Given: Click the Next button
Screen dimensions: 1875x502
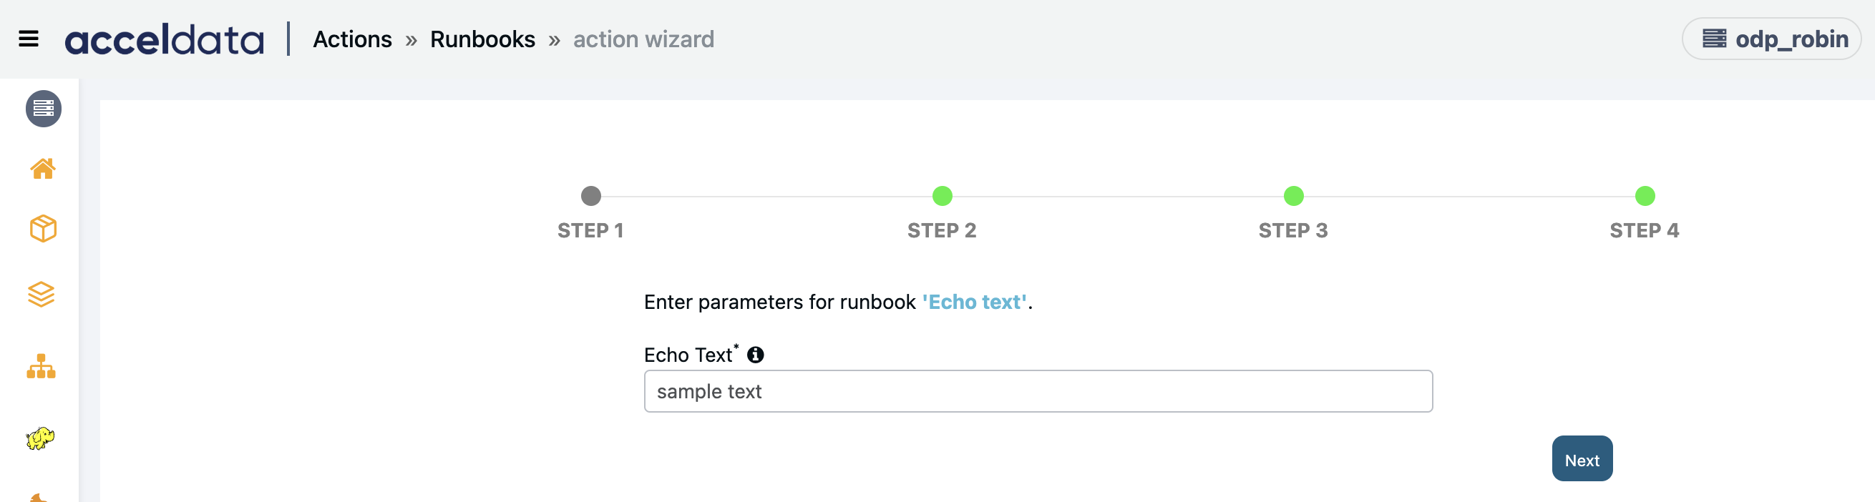Looking at the screenshot, I should (x=1582, y=458).
